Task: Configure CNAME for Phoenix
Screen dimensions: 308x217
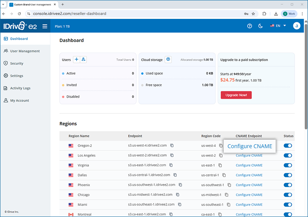Action: [x=249, y=185]
